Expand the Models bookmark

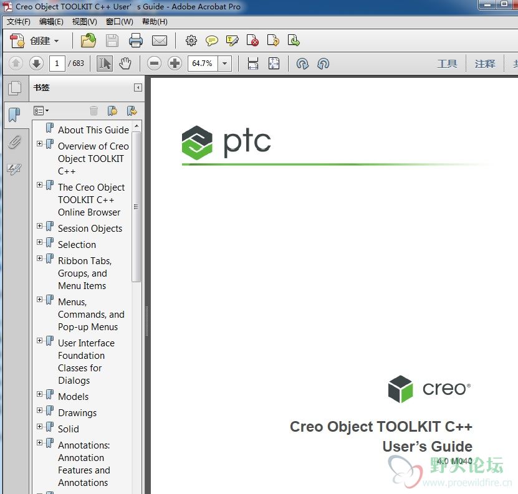click(39, 394)
